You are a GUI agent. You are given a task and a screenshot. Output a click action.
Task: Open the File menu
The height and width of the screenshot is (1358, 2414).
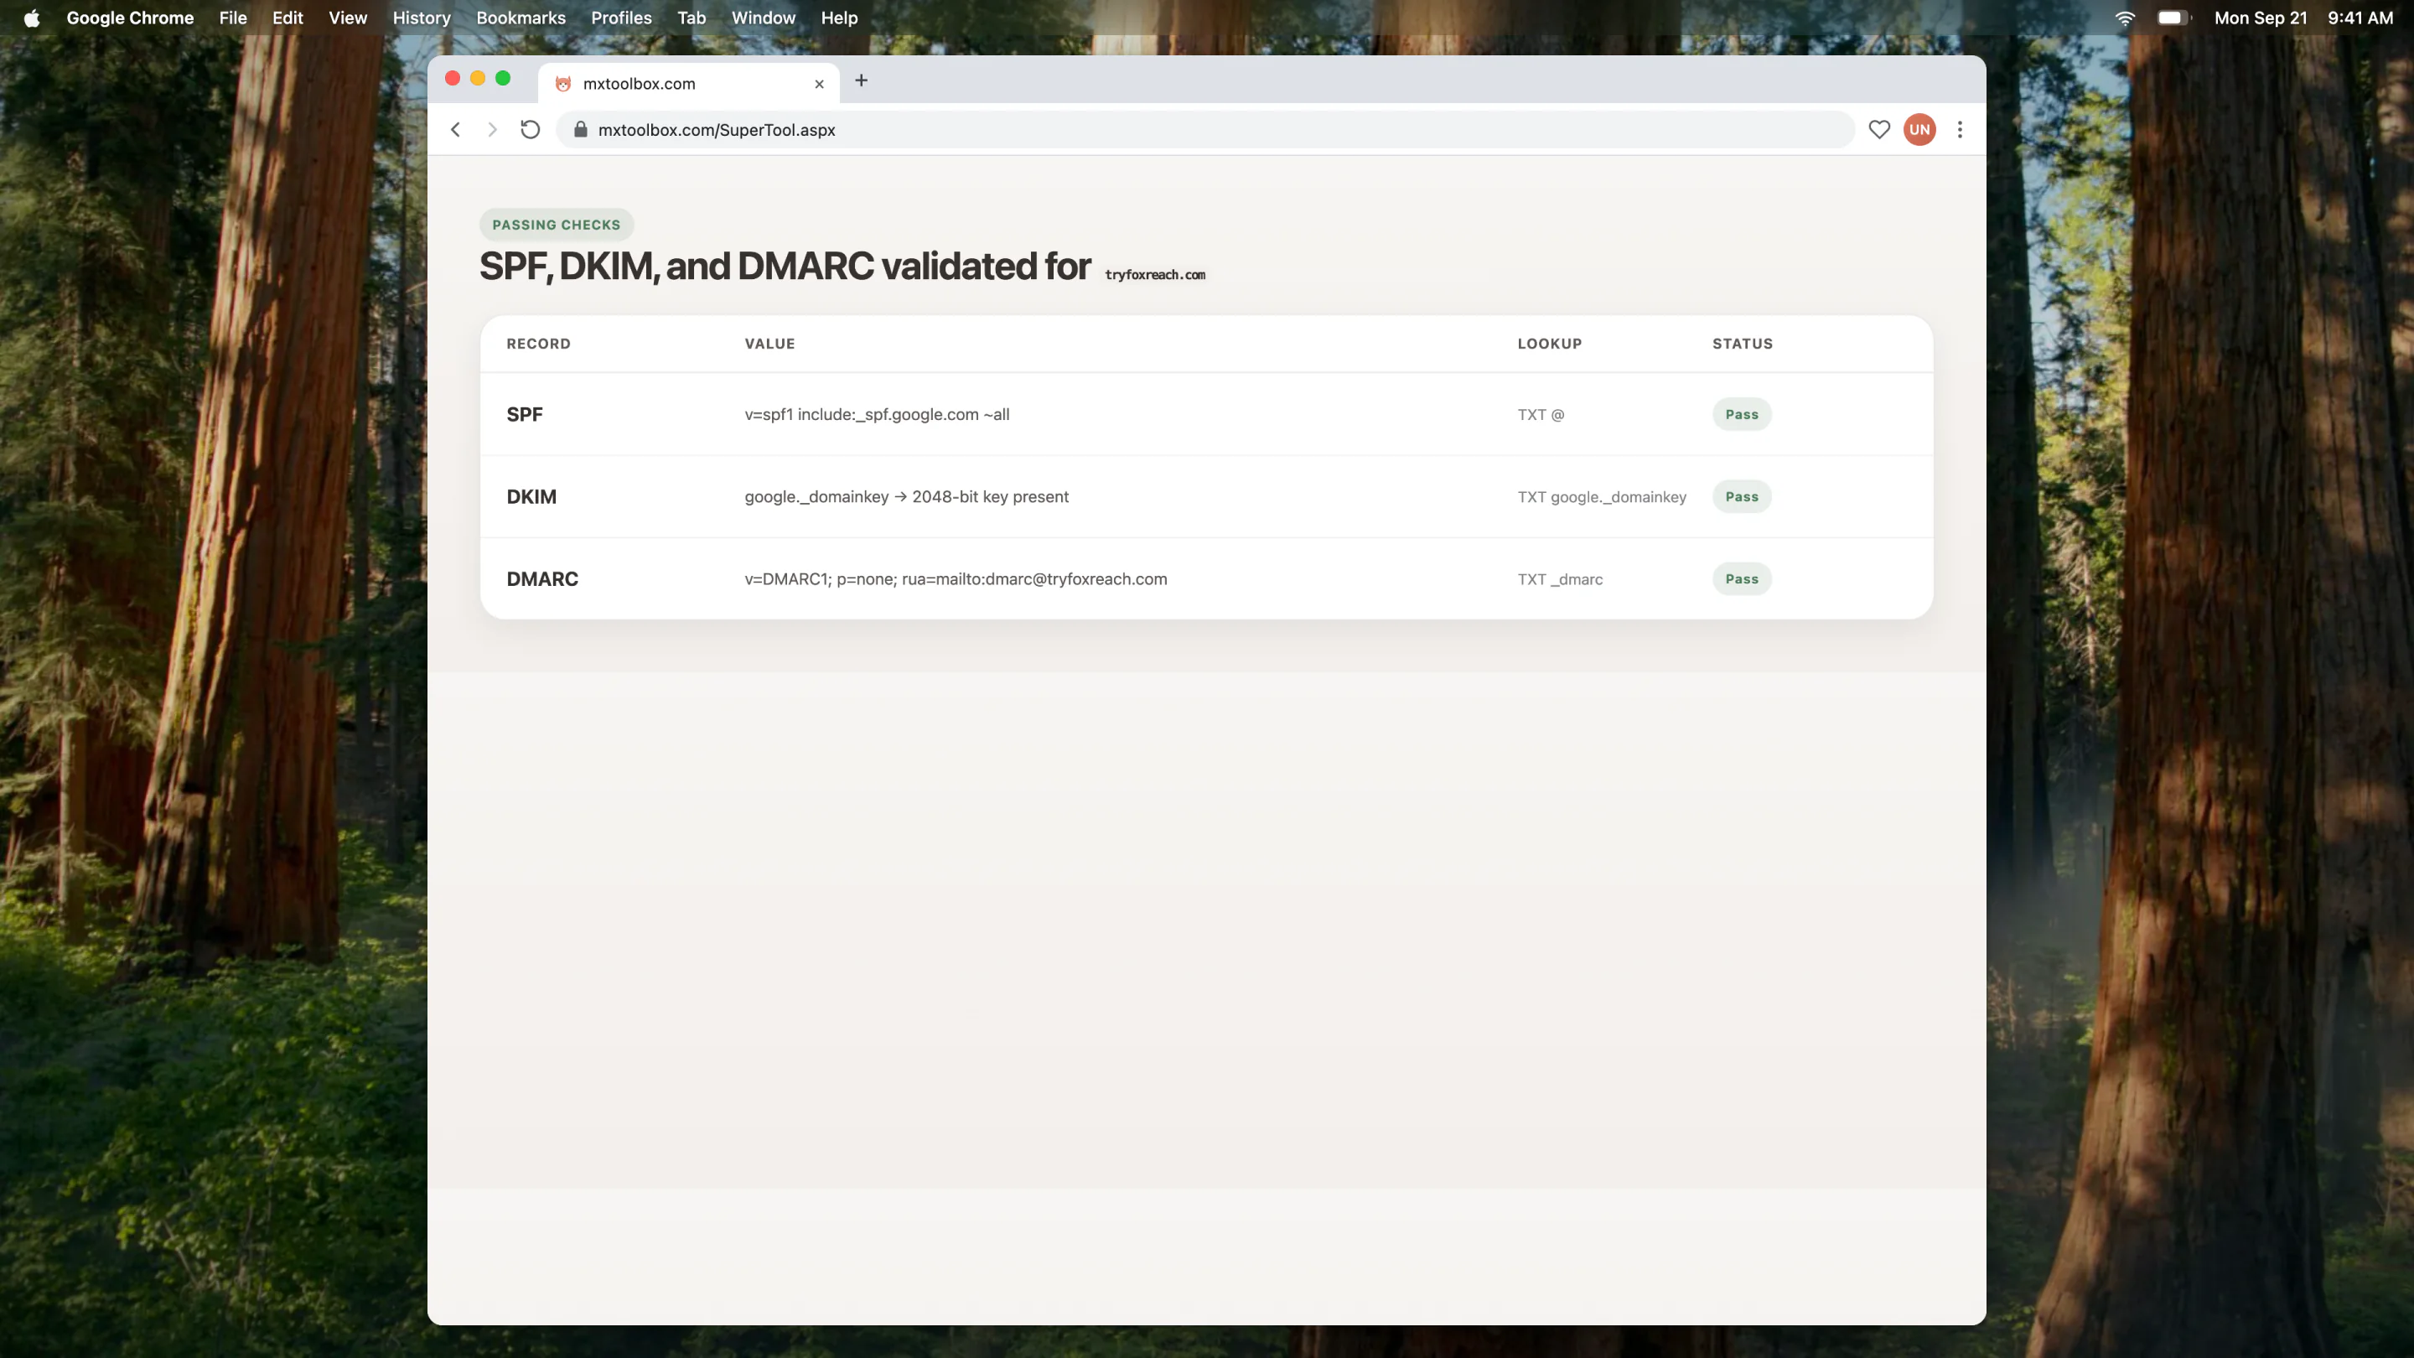pyautogui.click(x=232, y=18)
